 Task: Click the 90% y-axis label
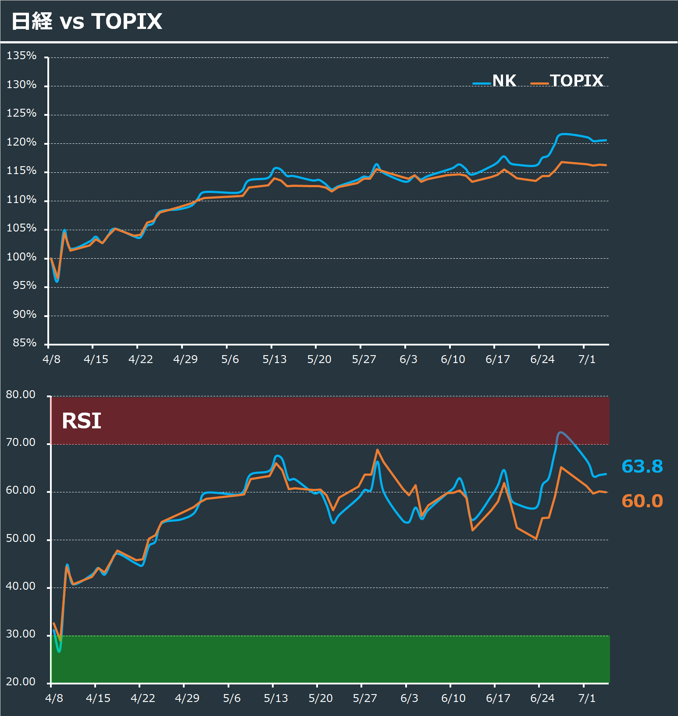25,314
